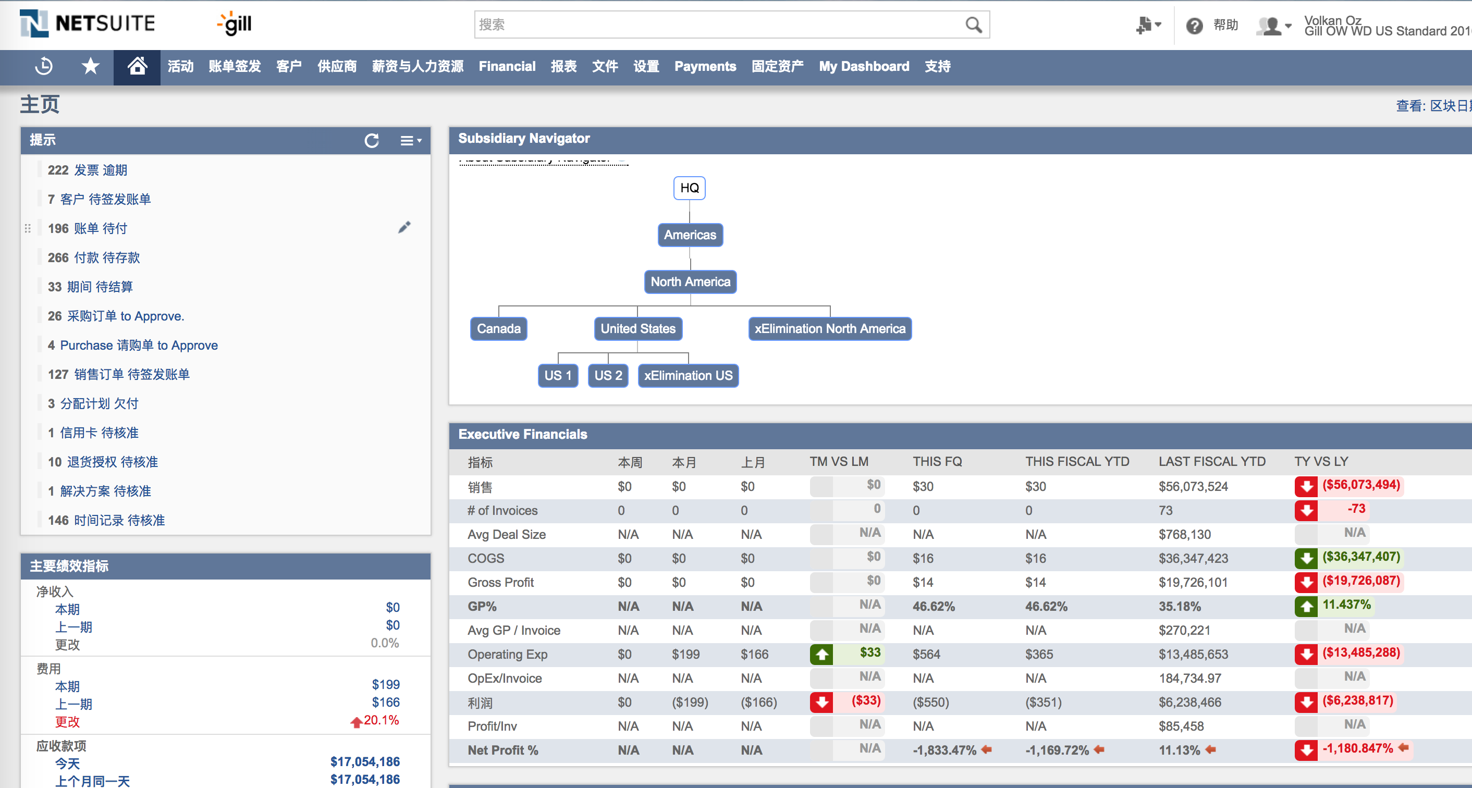Open the My Dashboard menu tab
Image resolution: width=1472 pixels, height=788 pixels.
tap(863, 67)
